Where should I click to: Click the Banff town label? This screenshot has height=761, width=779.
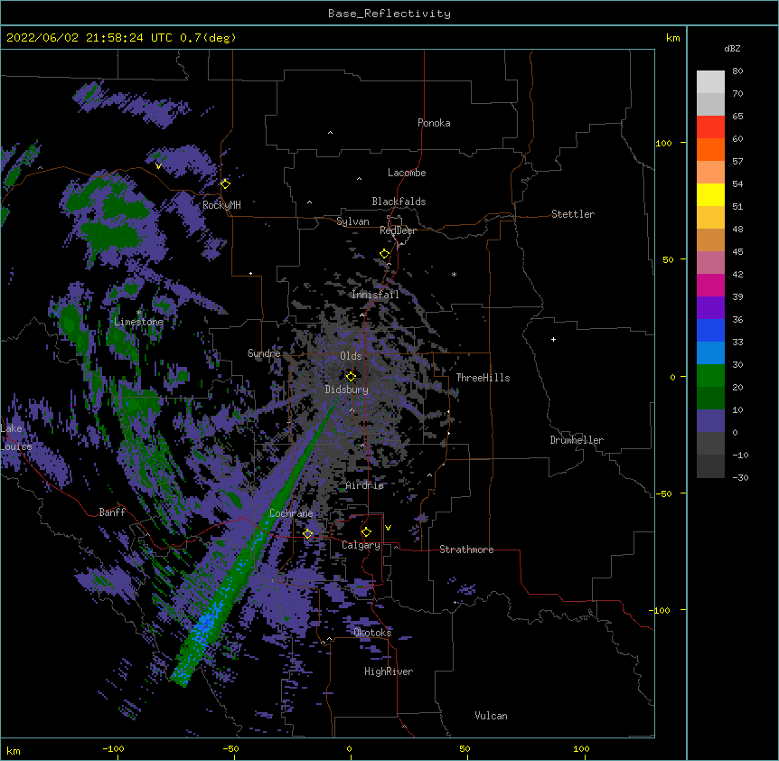click(x=112, y=512)
